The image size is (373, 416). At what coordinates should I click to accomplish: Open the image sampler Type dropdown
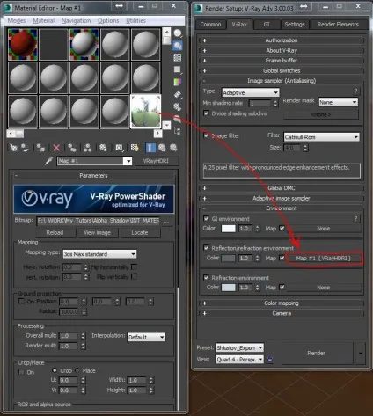tap(251, 92)
